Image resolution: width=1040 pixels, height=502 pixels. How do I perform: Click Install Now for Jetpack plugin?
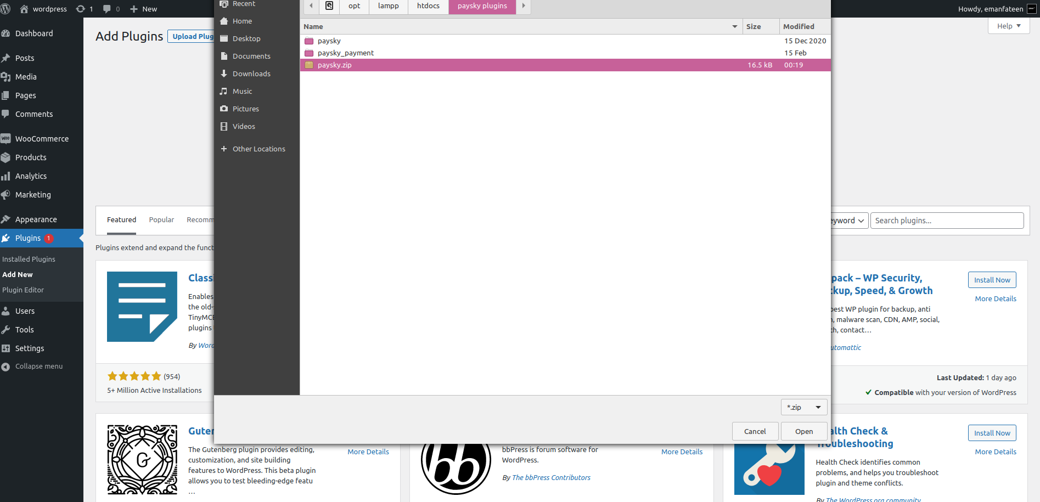(992, 280)
